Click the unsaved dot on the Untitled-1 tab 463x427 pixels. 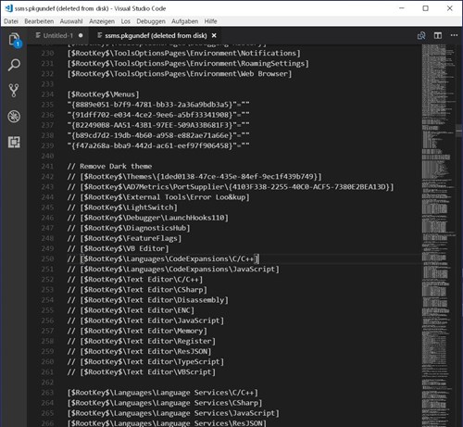point(81,35)
